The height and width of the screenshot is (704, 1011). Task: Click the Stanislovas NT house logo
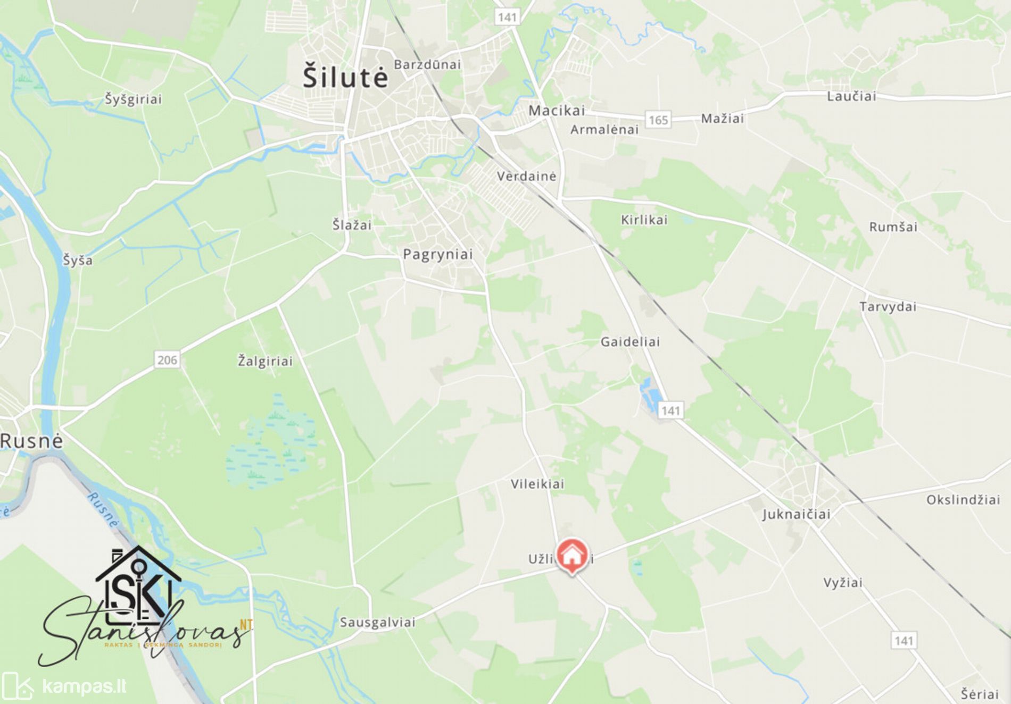(145, 606)
